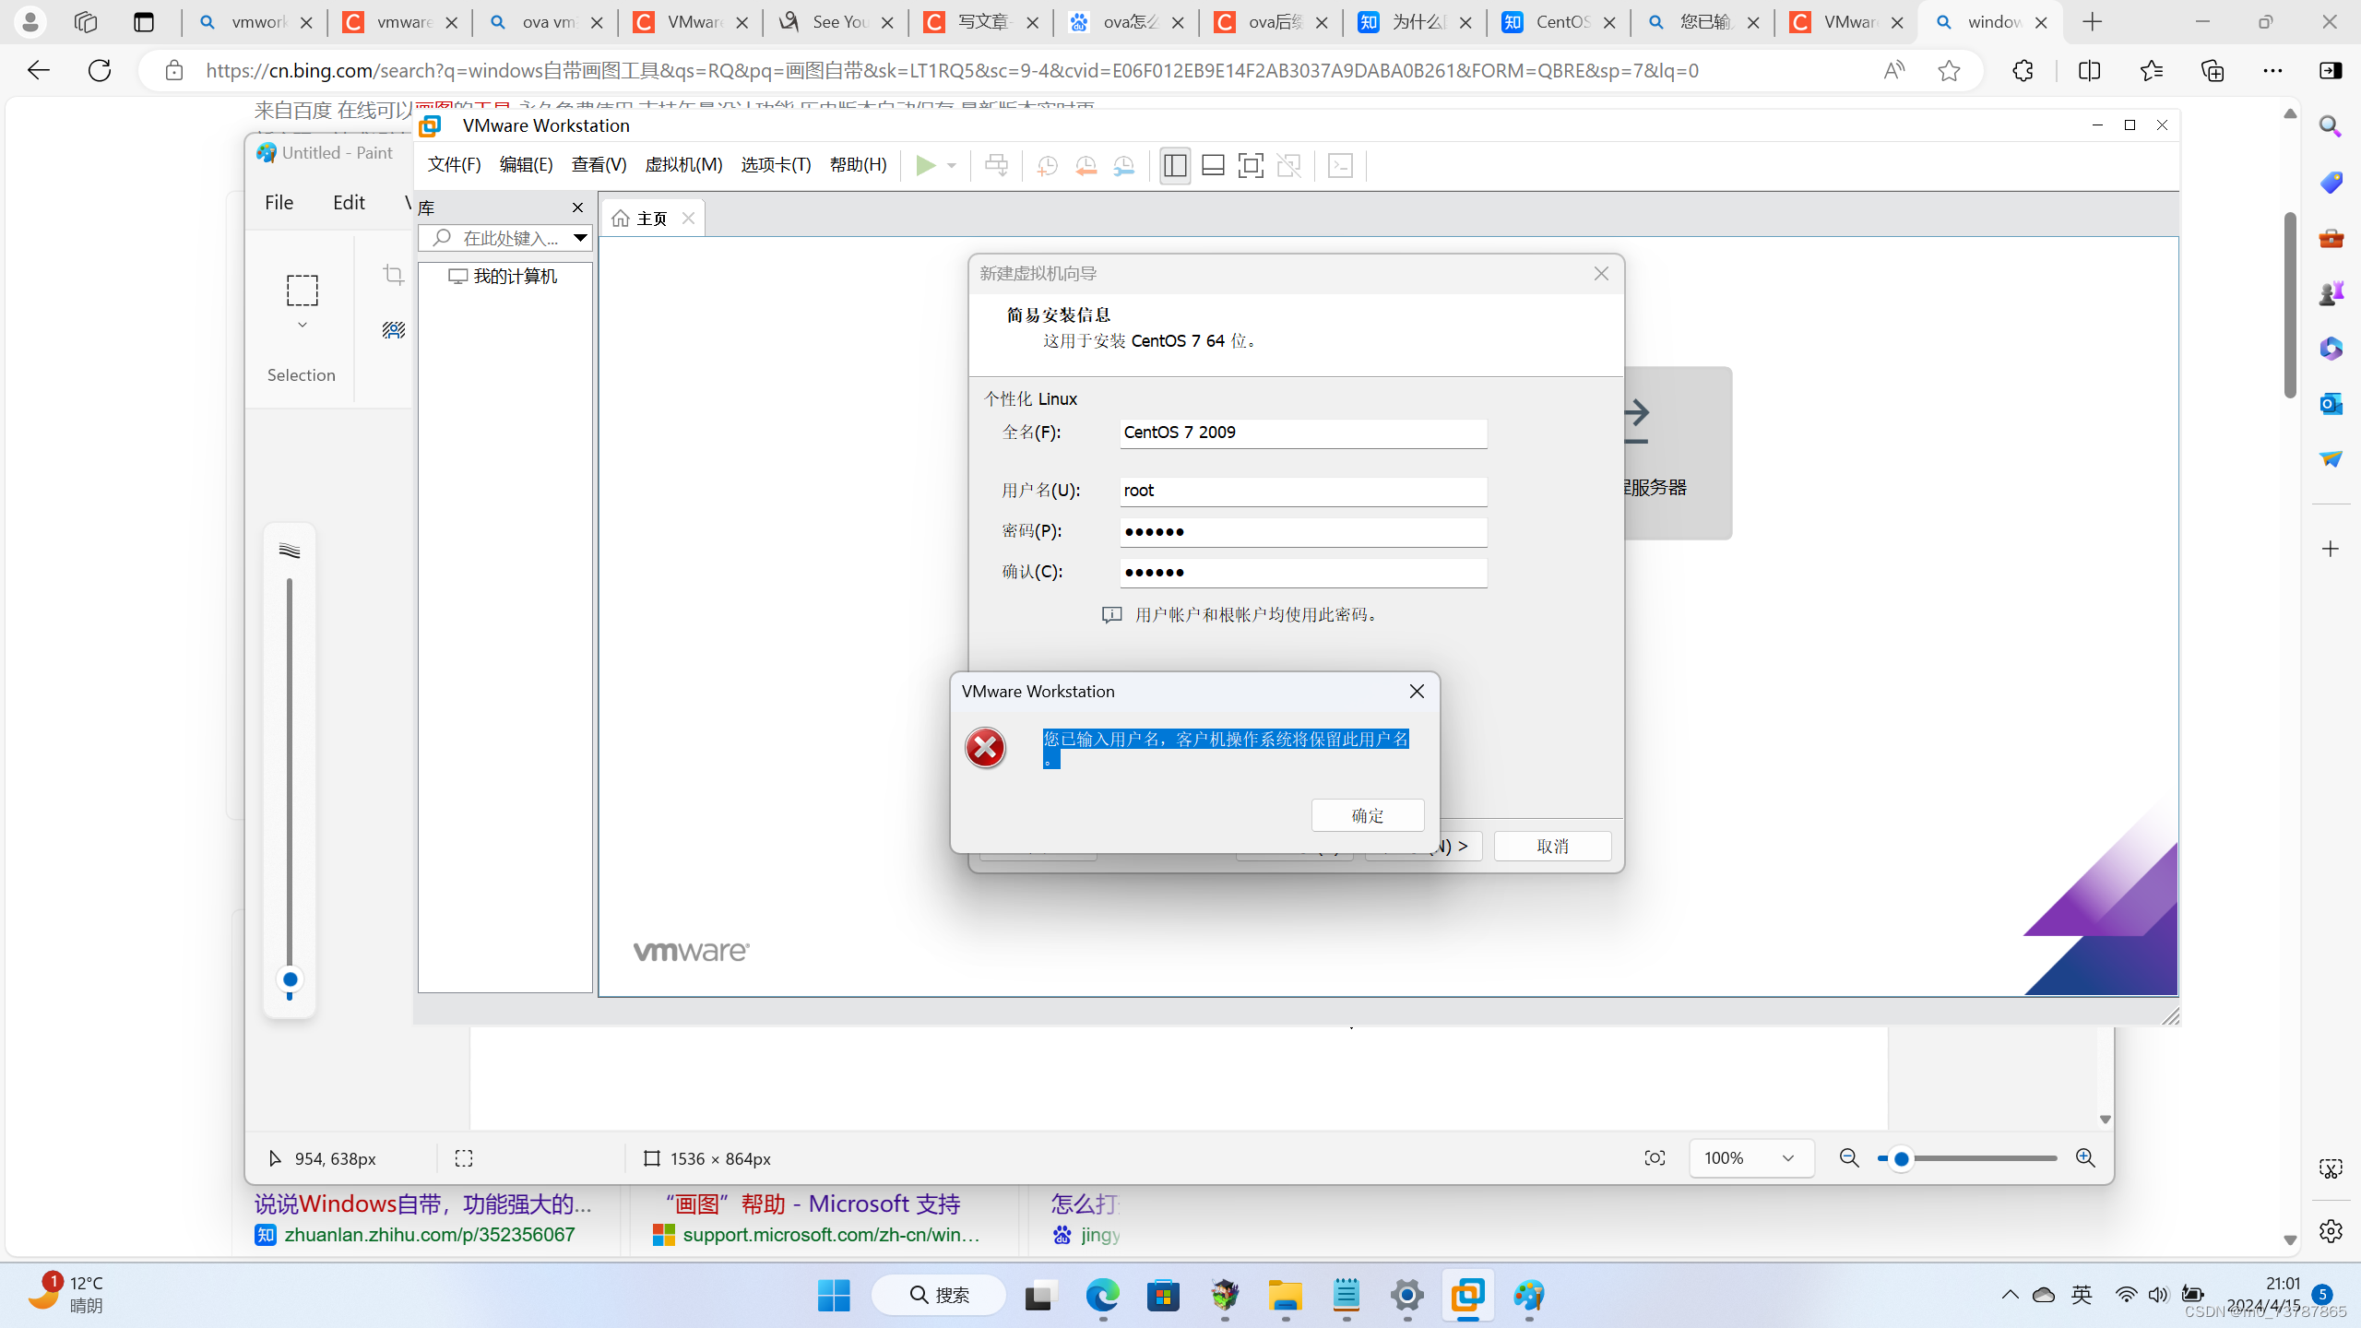Adjust Paint brush size slider handle
The image size is (2361, 1328).
coord(290,979)
